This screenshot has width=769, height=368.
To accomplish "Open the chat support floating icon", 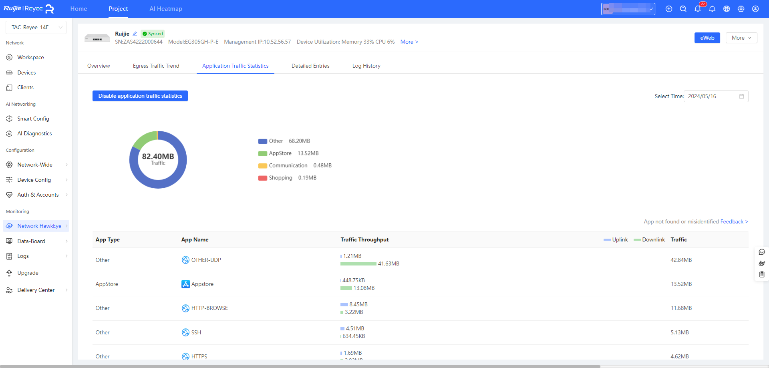I will pyautogui.click(x=762, y=252).
